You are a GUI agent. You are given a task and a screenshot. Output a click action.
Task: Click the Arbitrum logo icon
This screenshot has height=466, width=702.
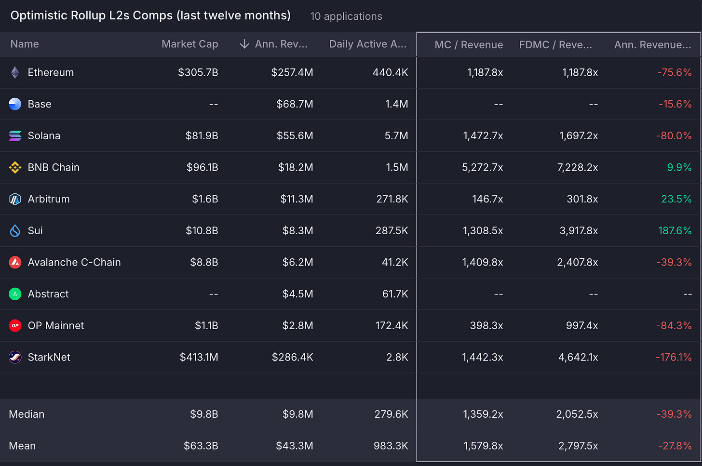(15, 199)
